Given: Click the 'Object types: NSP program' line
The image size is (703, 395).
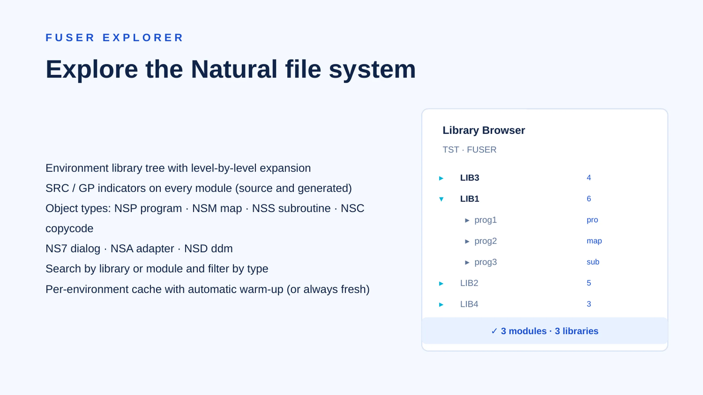Looking at the screenshot, I should coord(205,218).
